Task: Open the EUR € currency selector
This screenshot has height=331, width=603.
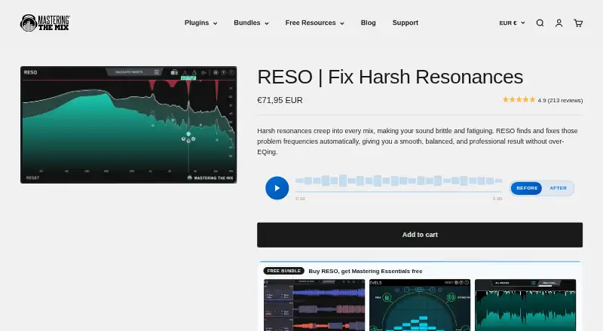Action: pos(512,23)
